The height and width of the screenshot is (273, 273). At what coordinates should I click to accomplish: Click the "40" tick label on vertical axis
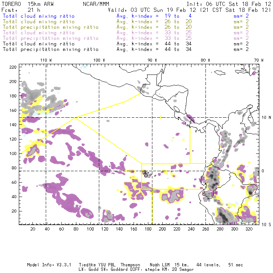[x=14, y=197]
